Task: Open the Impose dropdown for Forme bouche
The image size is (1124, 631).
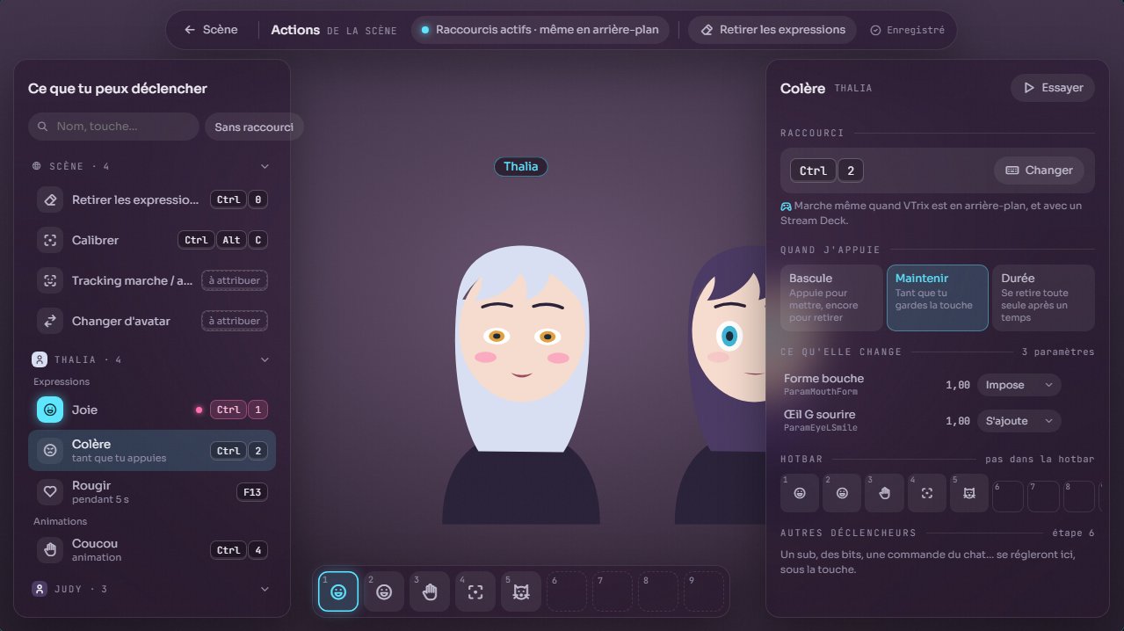Action: [1019, 385]
